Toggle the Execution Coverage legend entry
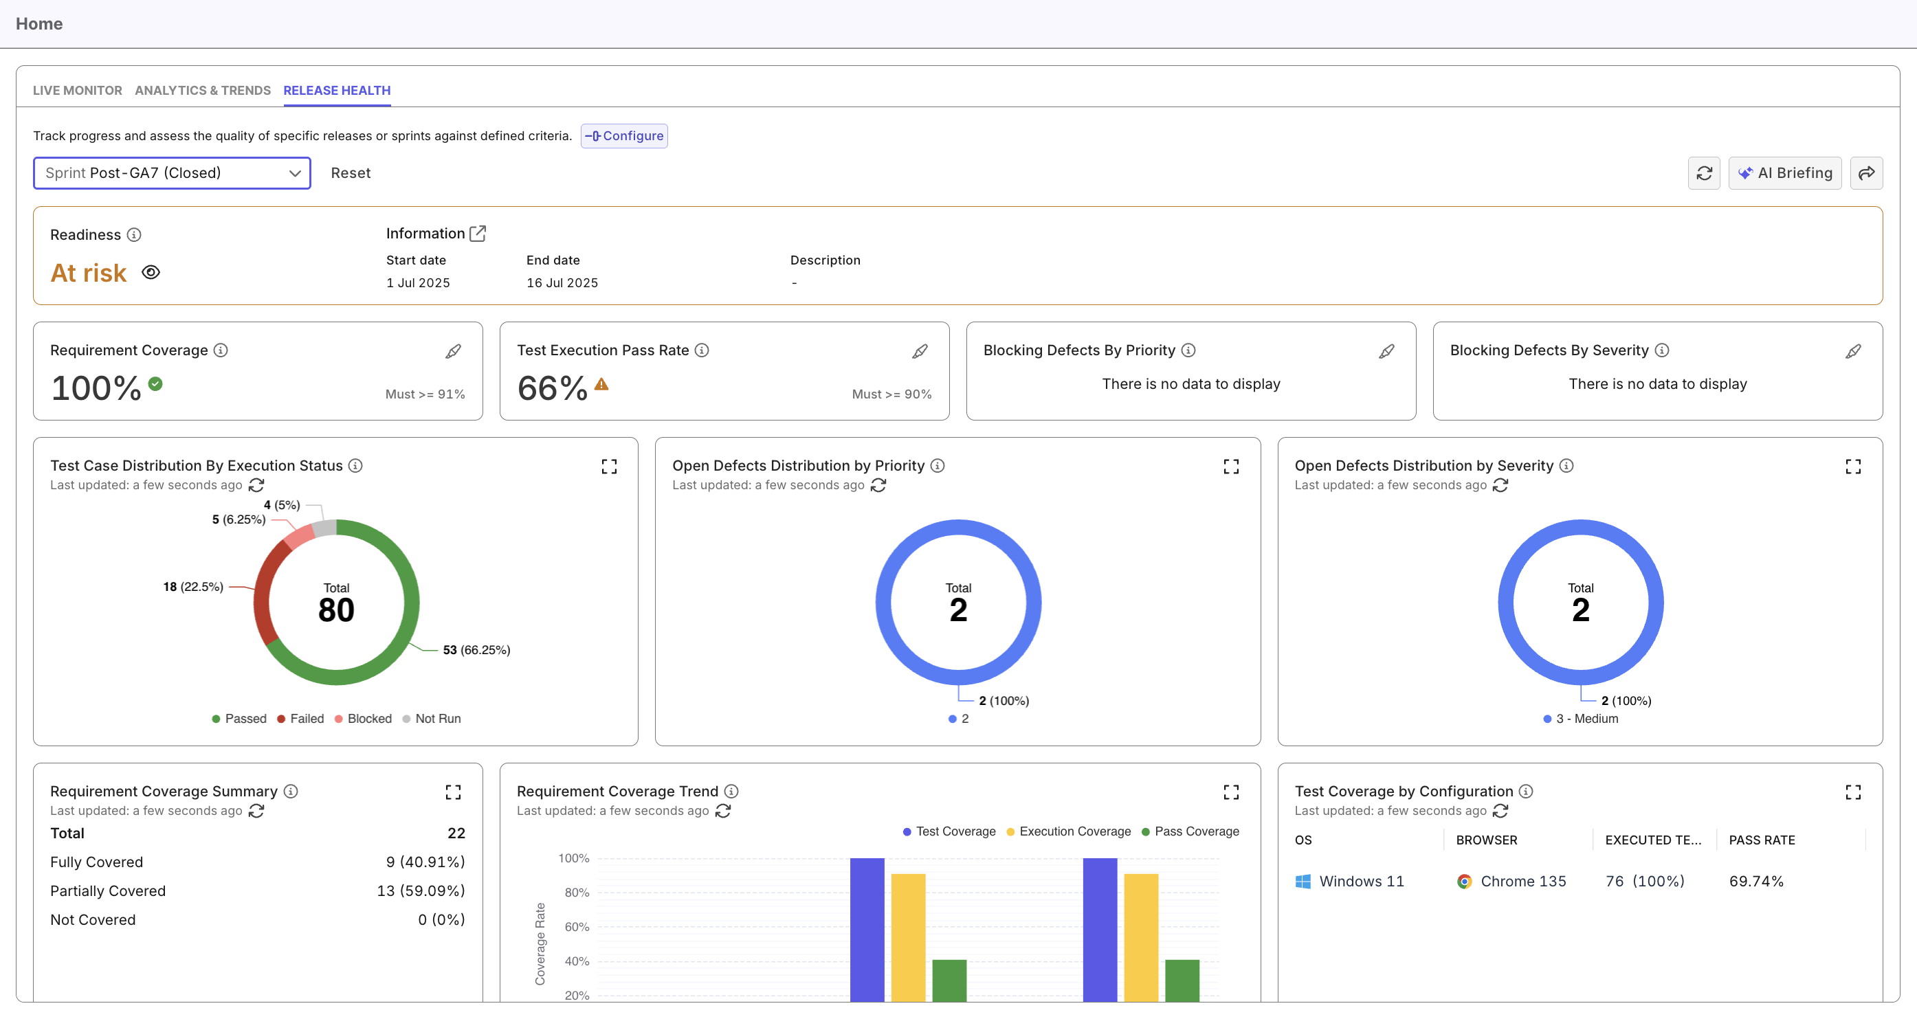This screenshot has width=1917, height=1019. click(1069, 831)
